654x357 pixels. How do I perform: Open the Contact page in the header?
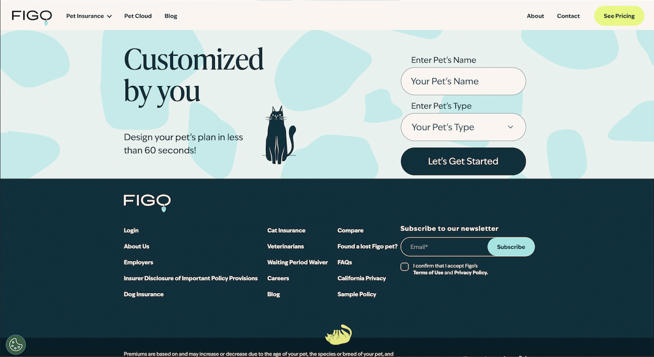coord(568,16)
